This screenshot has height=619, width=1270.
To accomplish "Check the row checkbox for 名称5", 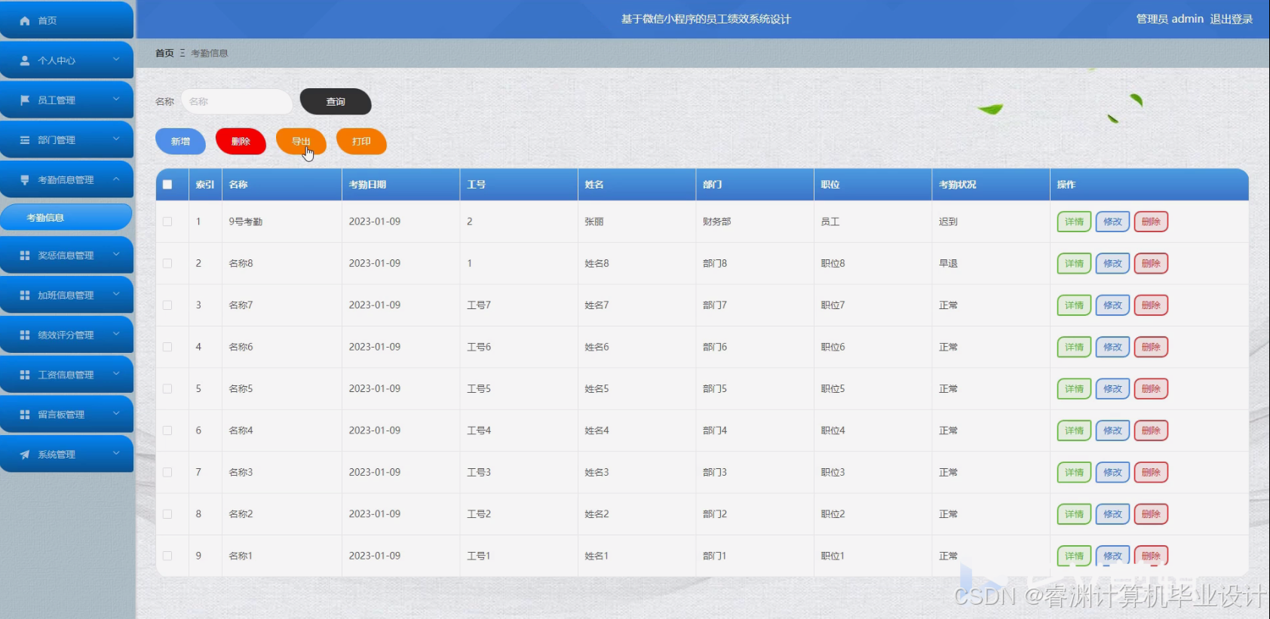I will coord(167,389).
